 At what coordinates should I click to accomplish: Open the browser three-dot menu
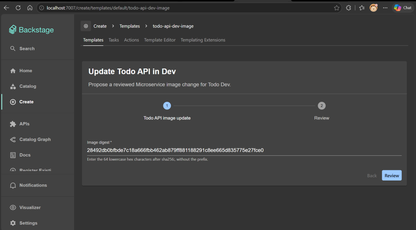click(385, 8)
